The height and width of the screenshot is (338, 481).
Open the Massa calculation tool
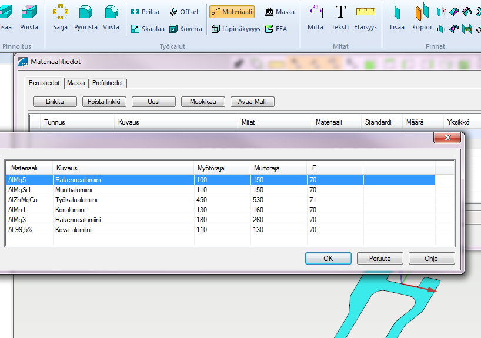pyautogui.click(x=279, y=12)
